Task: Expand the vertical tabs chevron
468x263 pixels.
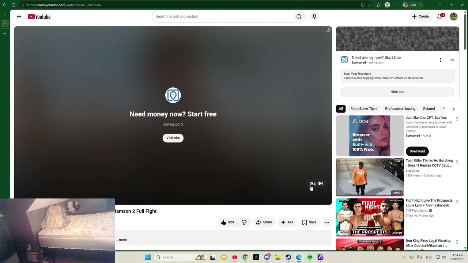Action: tap(5, 15)
